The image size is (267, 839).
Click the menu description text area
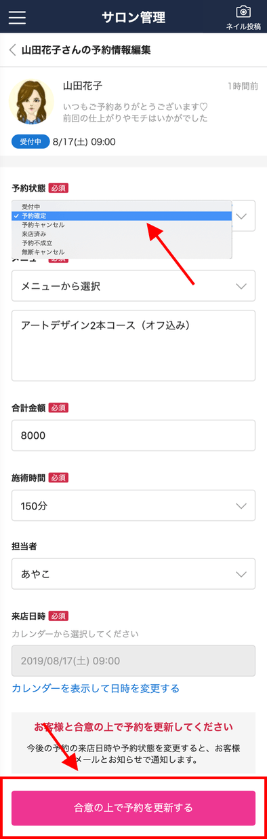pos(133,346)
